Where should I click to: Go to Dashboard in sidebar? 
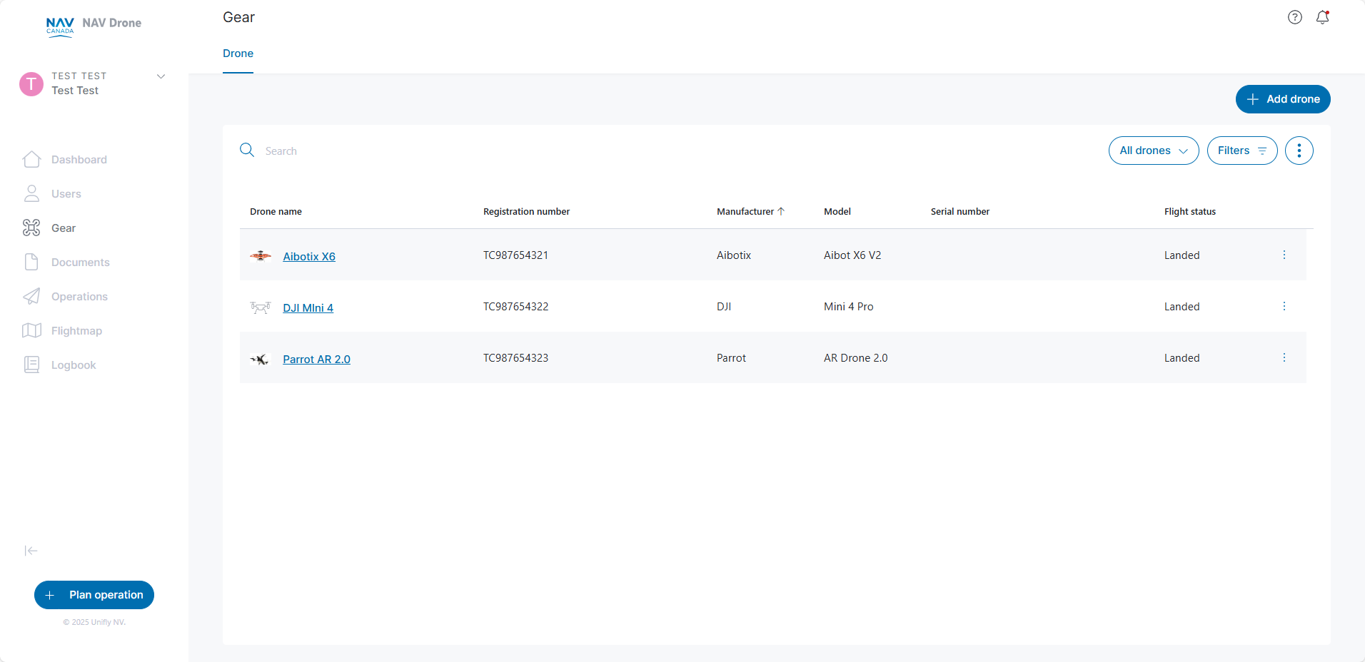pyautogui.click(x=79, y=160)
